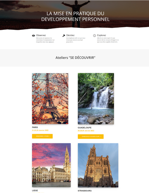Viewport: 149px width, 193px height.
Task: Select the Décidez heading
Action: (x=70, y=35)
